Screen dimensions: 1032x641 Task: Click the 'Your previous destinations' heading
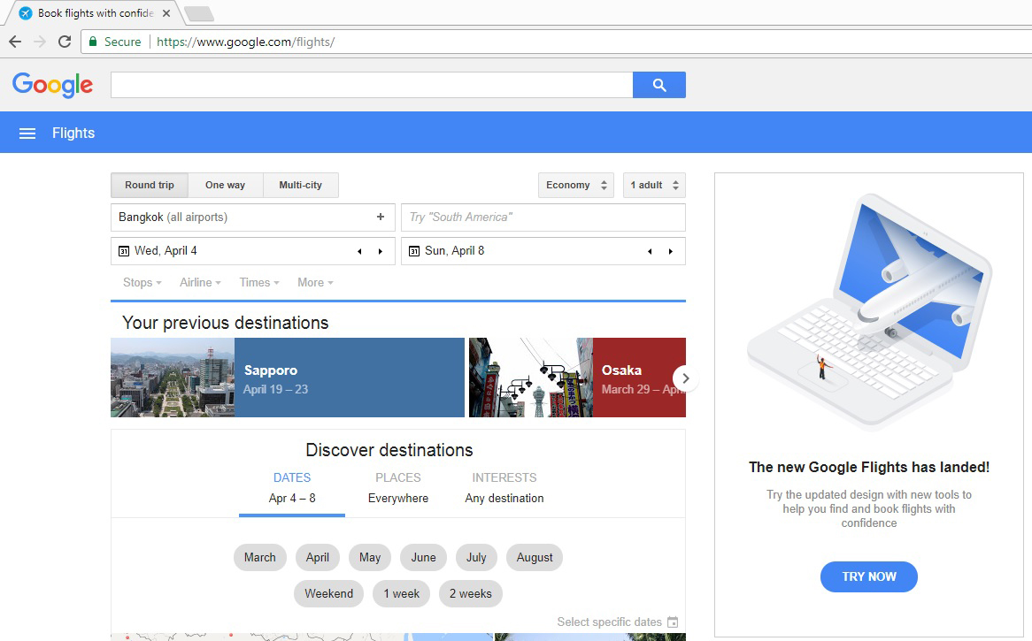coord(225,323)
